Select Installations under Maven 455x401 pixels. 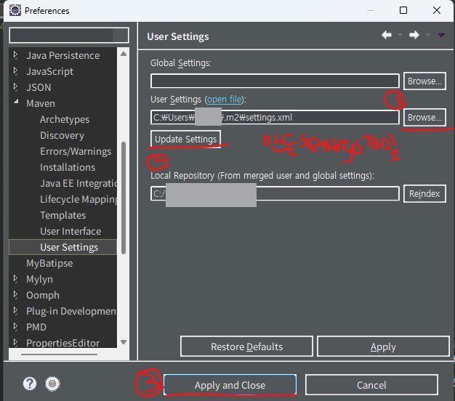pyautogui.click(x=68, y=167)
